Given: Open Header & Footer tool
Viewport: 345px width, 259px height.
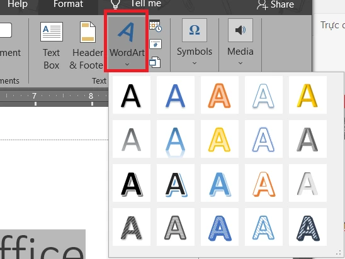Looking at the screenshot, I should coord(86,46).
